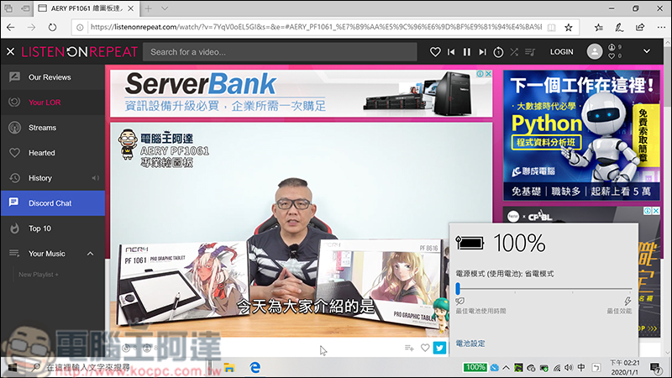This screenshot has height=378, width=672.
Task: Open the add notes pen tool
Action: tap(619, 28)
